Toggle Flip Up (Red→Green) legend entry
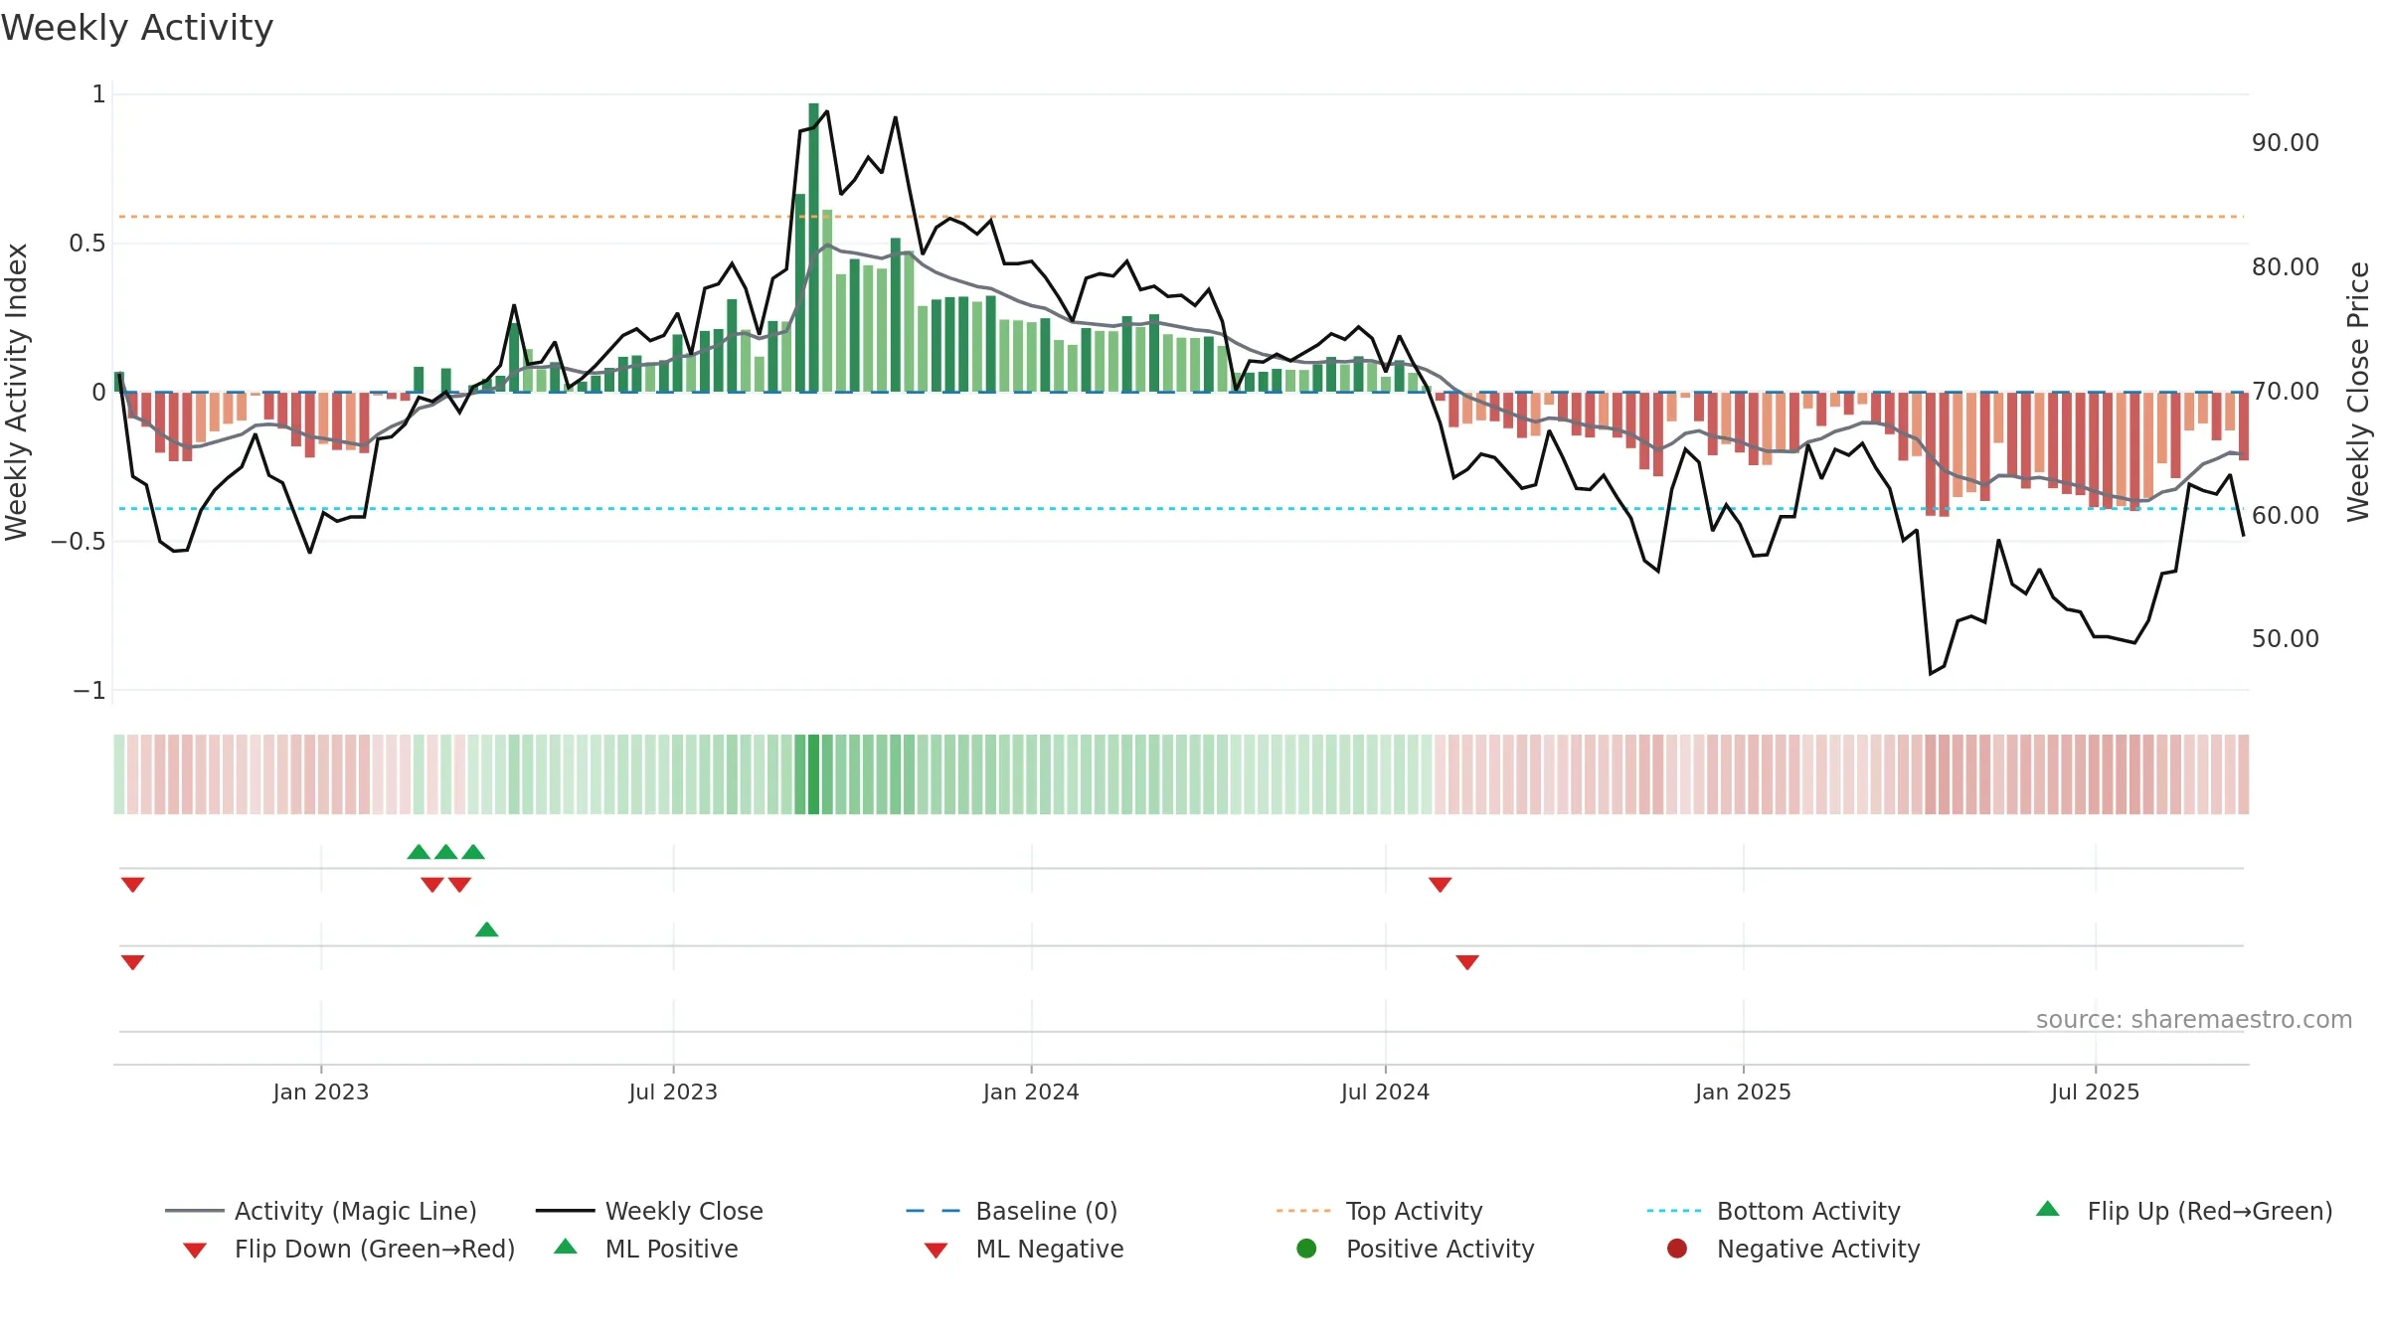Viewport: 2386px width, 1342px height. coord(2184,1211)
